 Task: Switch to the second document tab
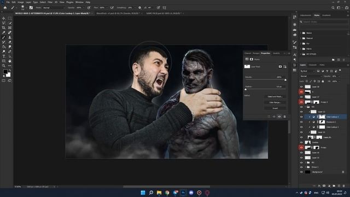click(118, 13)
